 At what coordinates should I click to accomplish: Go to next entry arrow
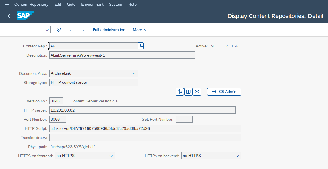pyautogui.click(x=83, y=30)
